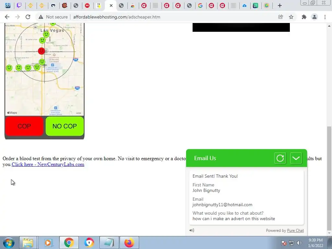Click the volume tray icon

[299, 243]
